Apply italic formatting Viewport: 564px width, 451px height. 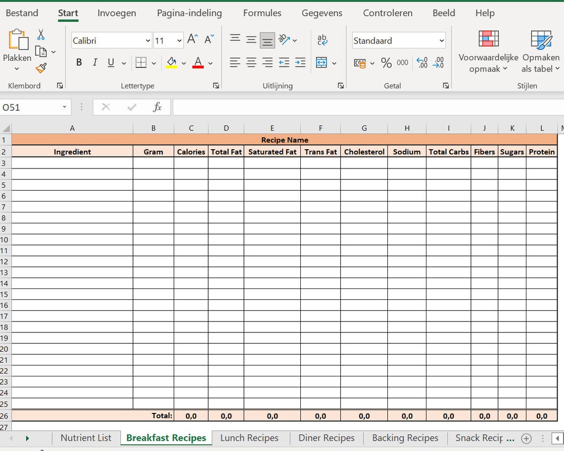94,62
